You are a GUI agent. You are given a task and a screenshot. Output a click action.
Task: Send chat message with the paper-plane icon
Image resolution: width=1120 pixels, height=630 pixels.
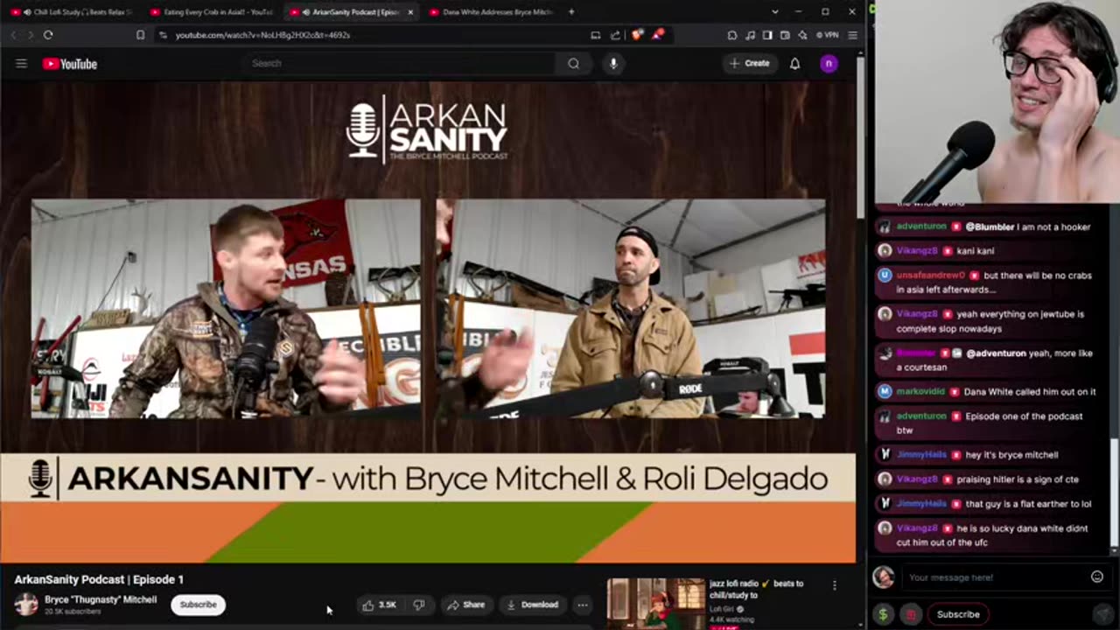coord(1102,614)
